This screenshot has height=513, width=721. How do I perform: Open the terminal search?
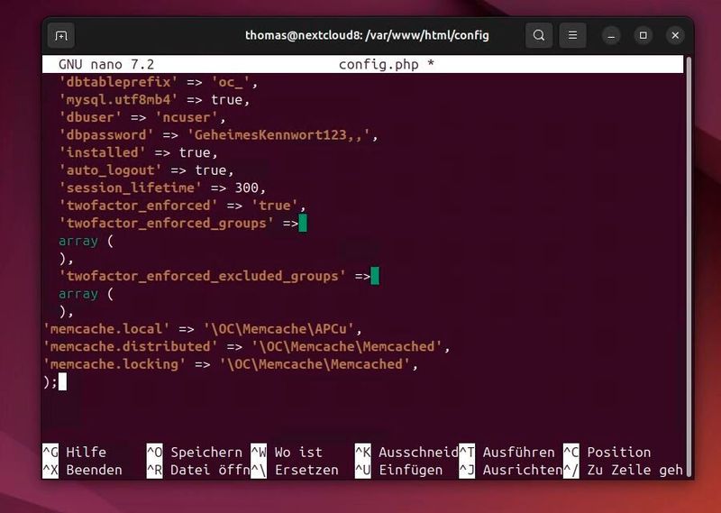(539, 35)
